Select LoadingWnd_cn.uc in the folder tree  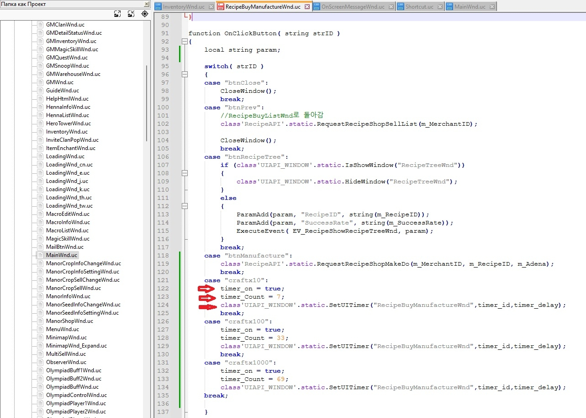(x=69, y=165)
